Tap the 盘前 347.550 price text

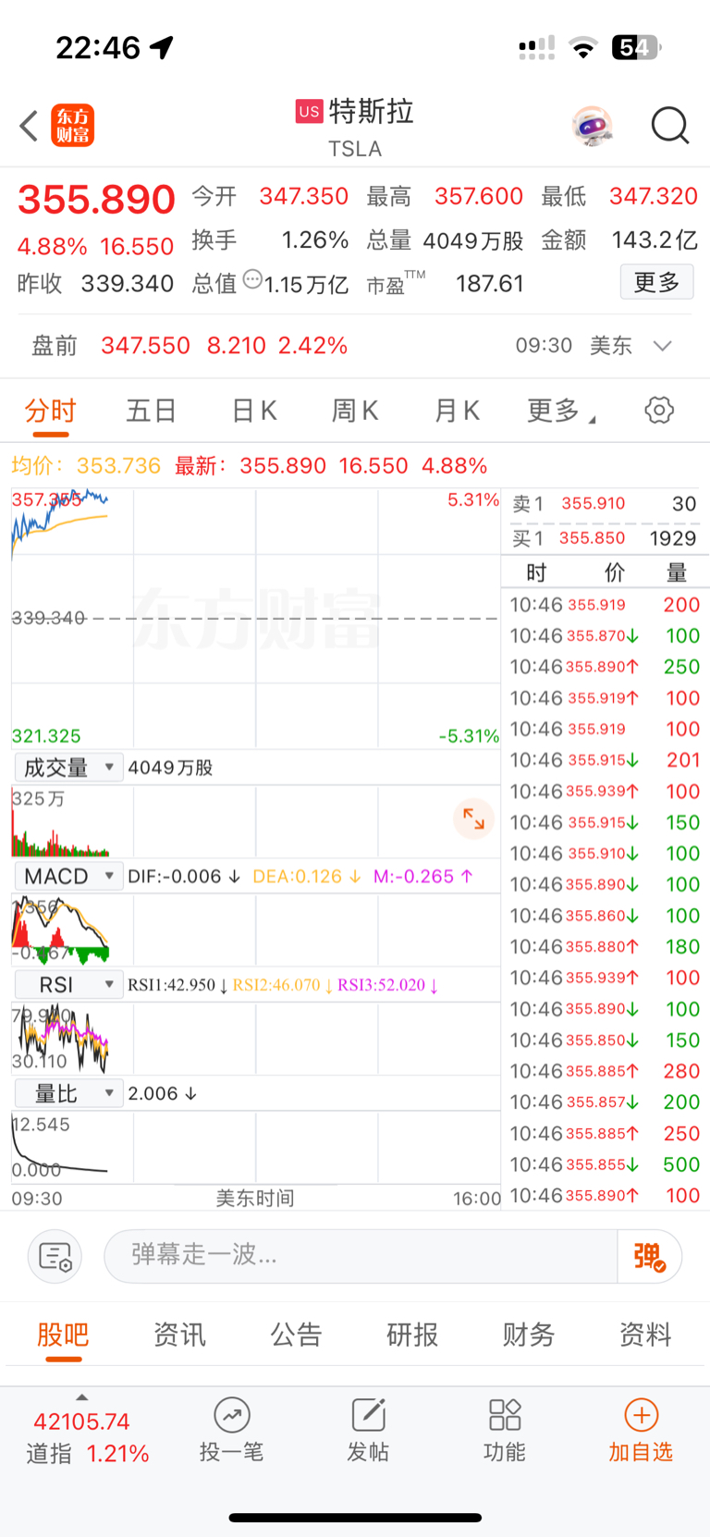[x=145, y=346]
